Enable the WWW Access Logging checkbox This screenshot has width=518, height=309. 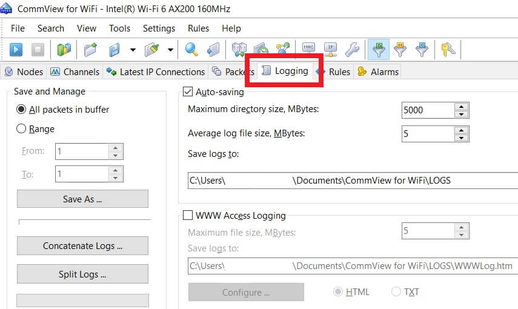[x=188, y=215]
